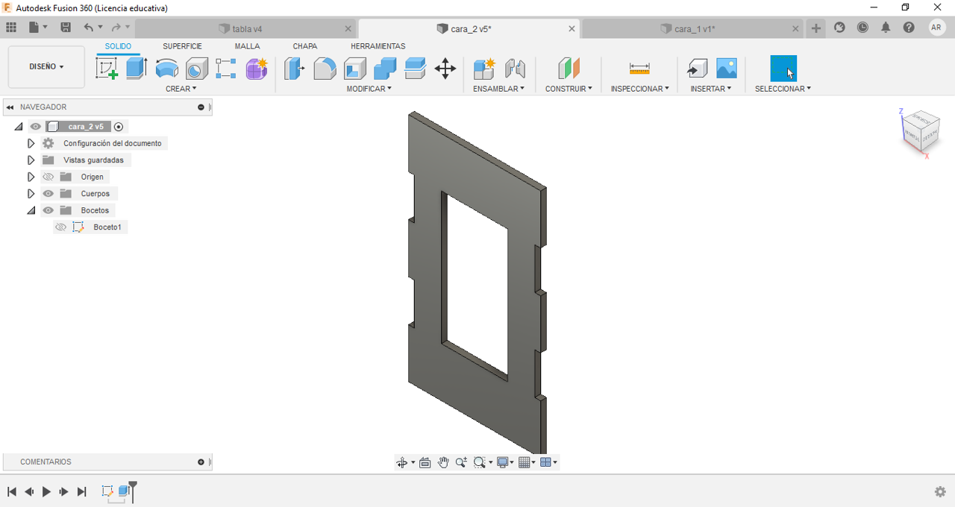This screenshot has height=507, width=955.
Task: Close the cara_2 v5* document tab
Action: [572, 28]
